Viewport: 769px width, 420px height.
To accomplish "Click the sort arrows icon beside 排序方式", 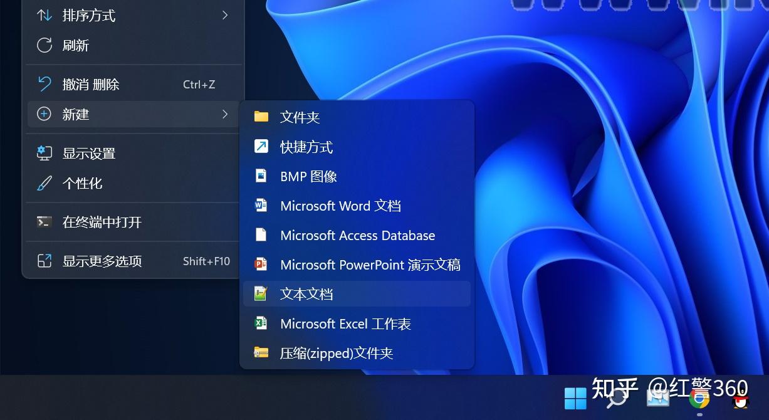I will [x=44, y=16].
